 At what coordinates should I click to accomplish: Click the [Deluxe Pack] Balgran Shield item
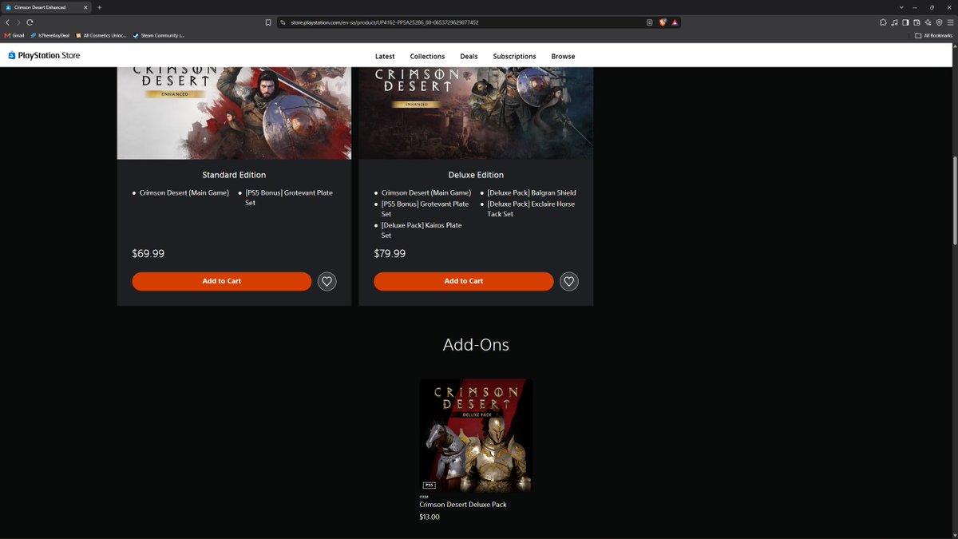tap(532, 192)
